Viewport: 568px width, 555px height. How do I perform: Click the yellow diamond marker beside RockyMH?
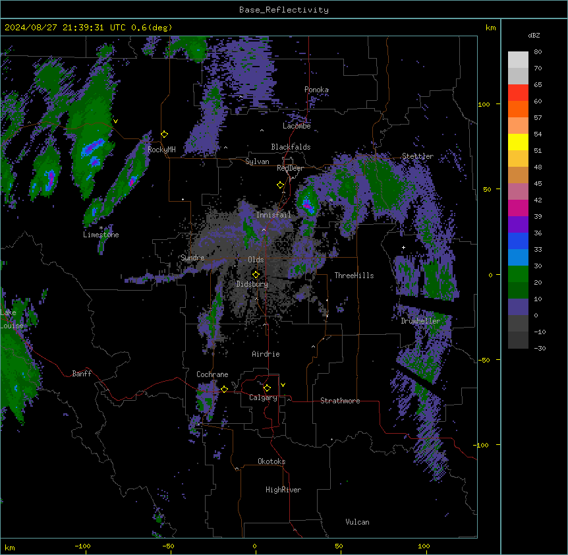(165, 134)
